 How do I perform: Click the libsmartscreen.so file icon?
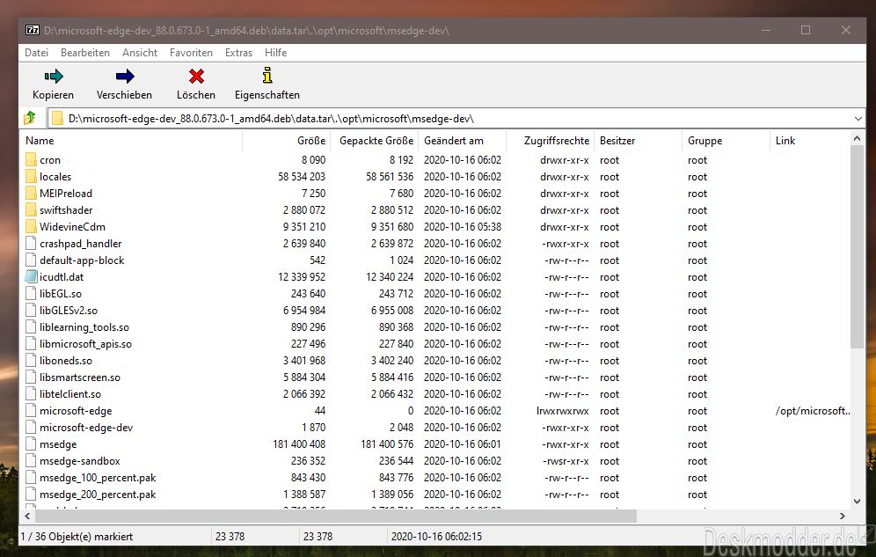point(31,377)
